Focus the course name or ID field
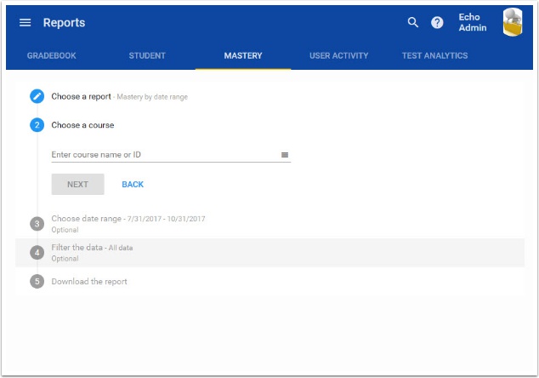Viewport: 539px width, 378px height. click(x=162, y=155)
